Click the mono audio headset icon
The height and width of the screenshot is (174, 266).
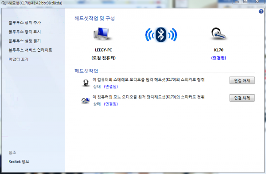(x=85, y=100)
